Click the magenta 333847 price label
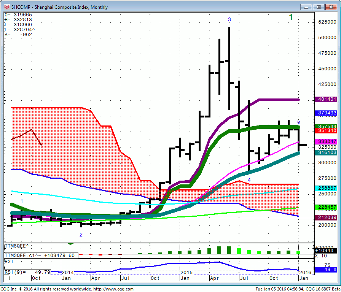 click(x=327, y=141)
